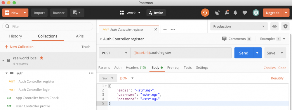Open the POST method dropdown
This screenshot has width=292, height=110.
coord(114,53)
